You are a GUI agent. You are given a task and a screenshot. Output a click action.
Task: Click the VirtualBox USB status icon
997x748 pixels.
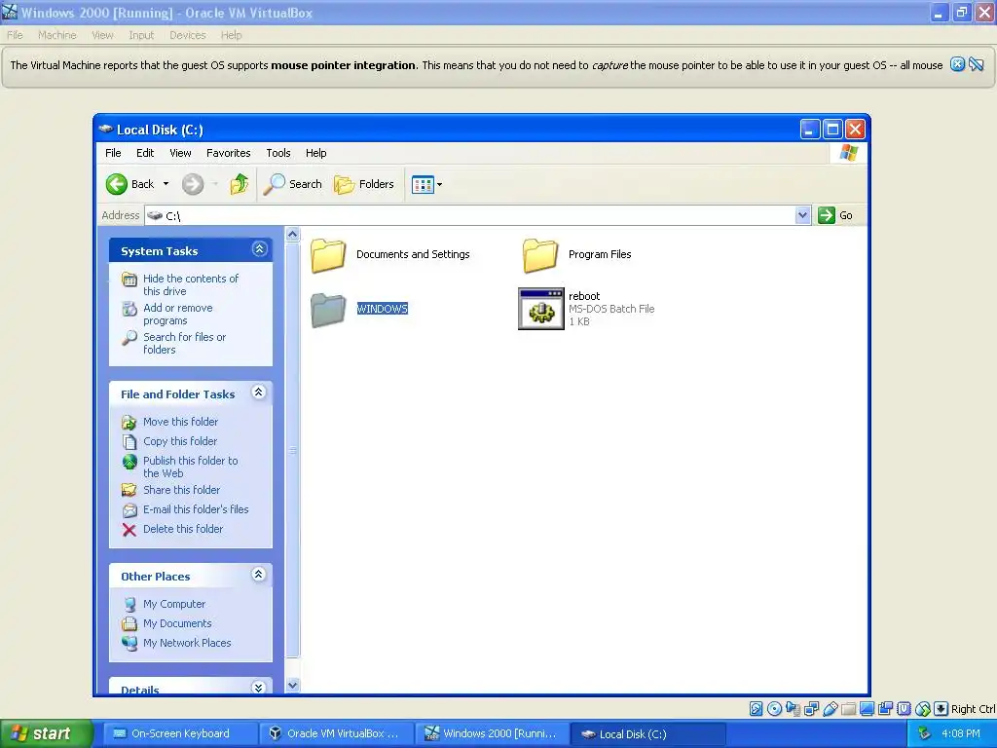click(x=830, y=709)
